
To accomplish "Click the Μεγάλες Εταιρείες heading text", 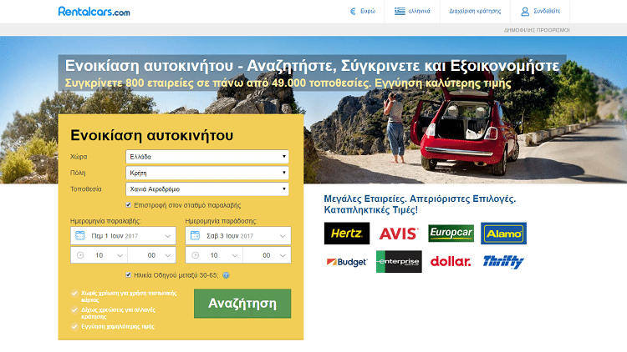I will point(420,204).
